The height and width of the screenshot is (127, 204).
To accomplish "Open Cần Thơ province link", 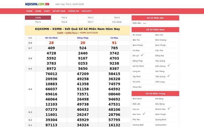I will (159, 51).
